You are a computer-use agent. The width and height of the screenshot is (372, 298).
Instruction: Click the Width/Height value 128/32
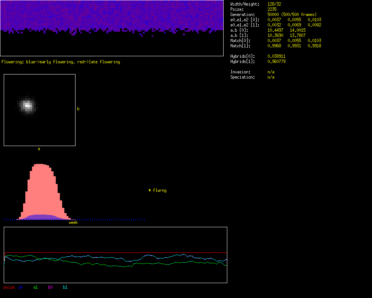(274, 4)
